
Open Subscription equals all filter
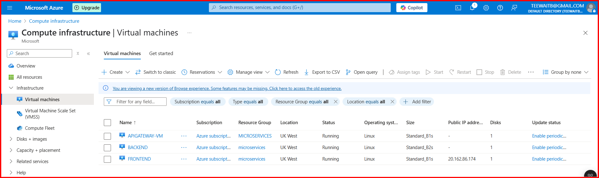tap(197, 102)
